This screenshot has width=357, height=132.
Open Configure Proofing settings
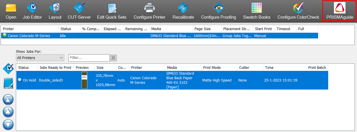pyautogui.click(x=218, y=11)
